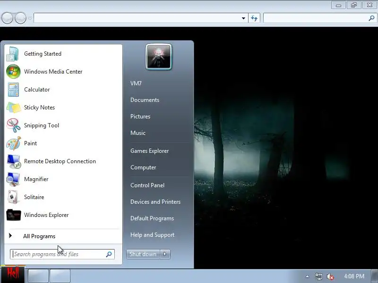Restore down the outer window

click(x=353, y=5)
